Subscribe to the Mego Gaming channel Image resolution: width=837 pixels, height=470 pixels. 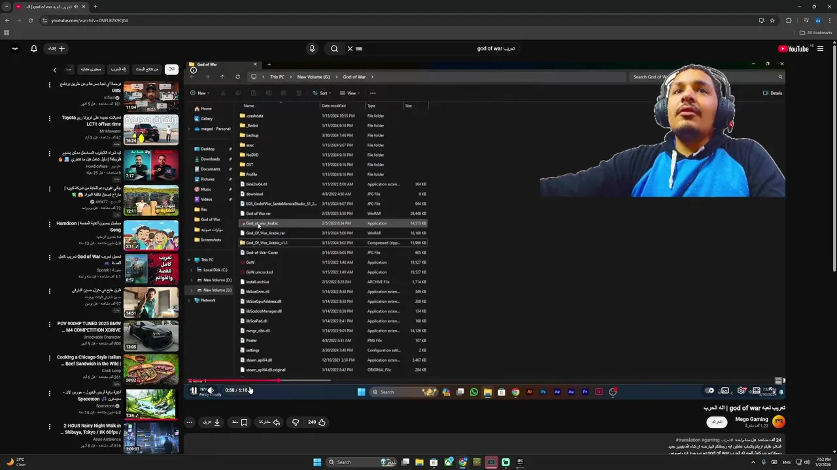tap(717, 422)
